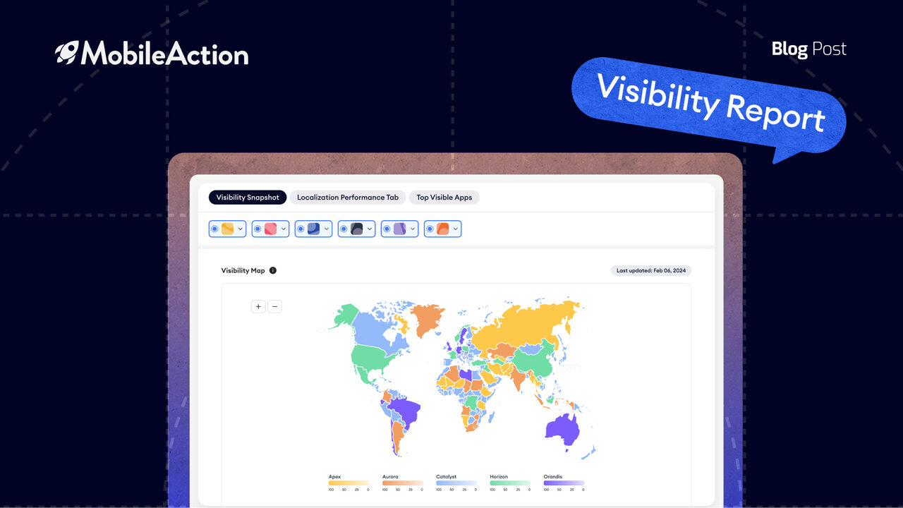Click the purple app icon
The image size is (903, 508).
point(399,229)
